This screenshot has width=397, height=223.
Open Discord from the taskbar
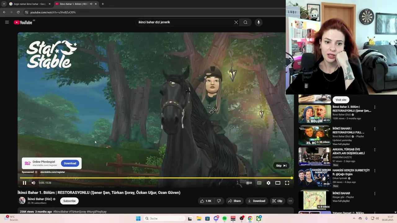click(216, 218)
